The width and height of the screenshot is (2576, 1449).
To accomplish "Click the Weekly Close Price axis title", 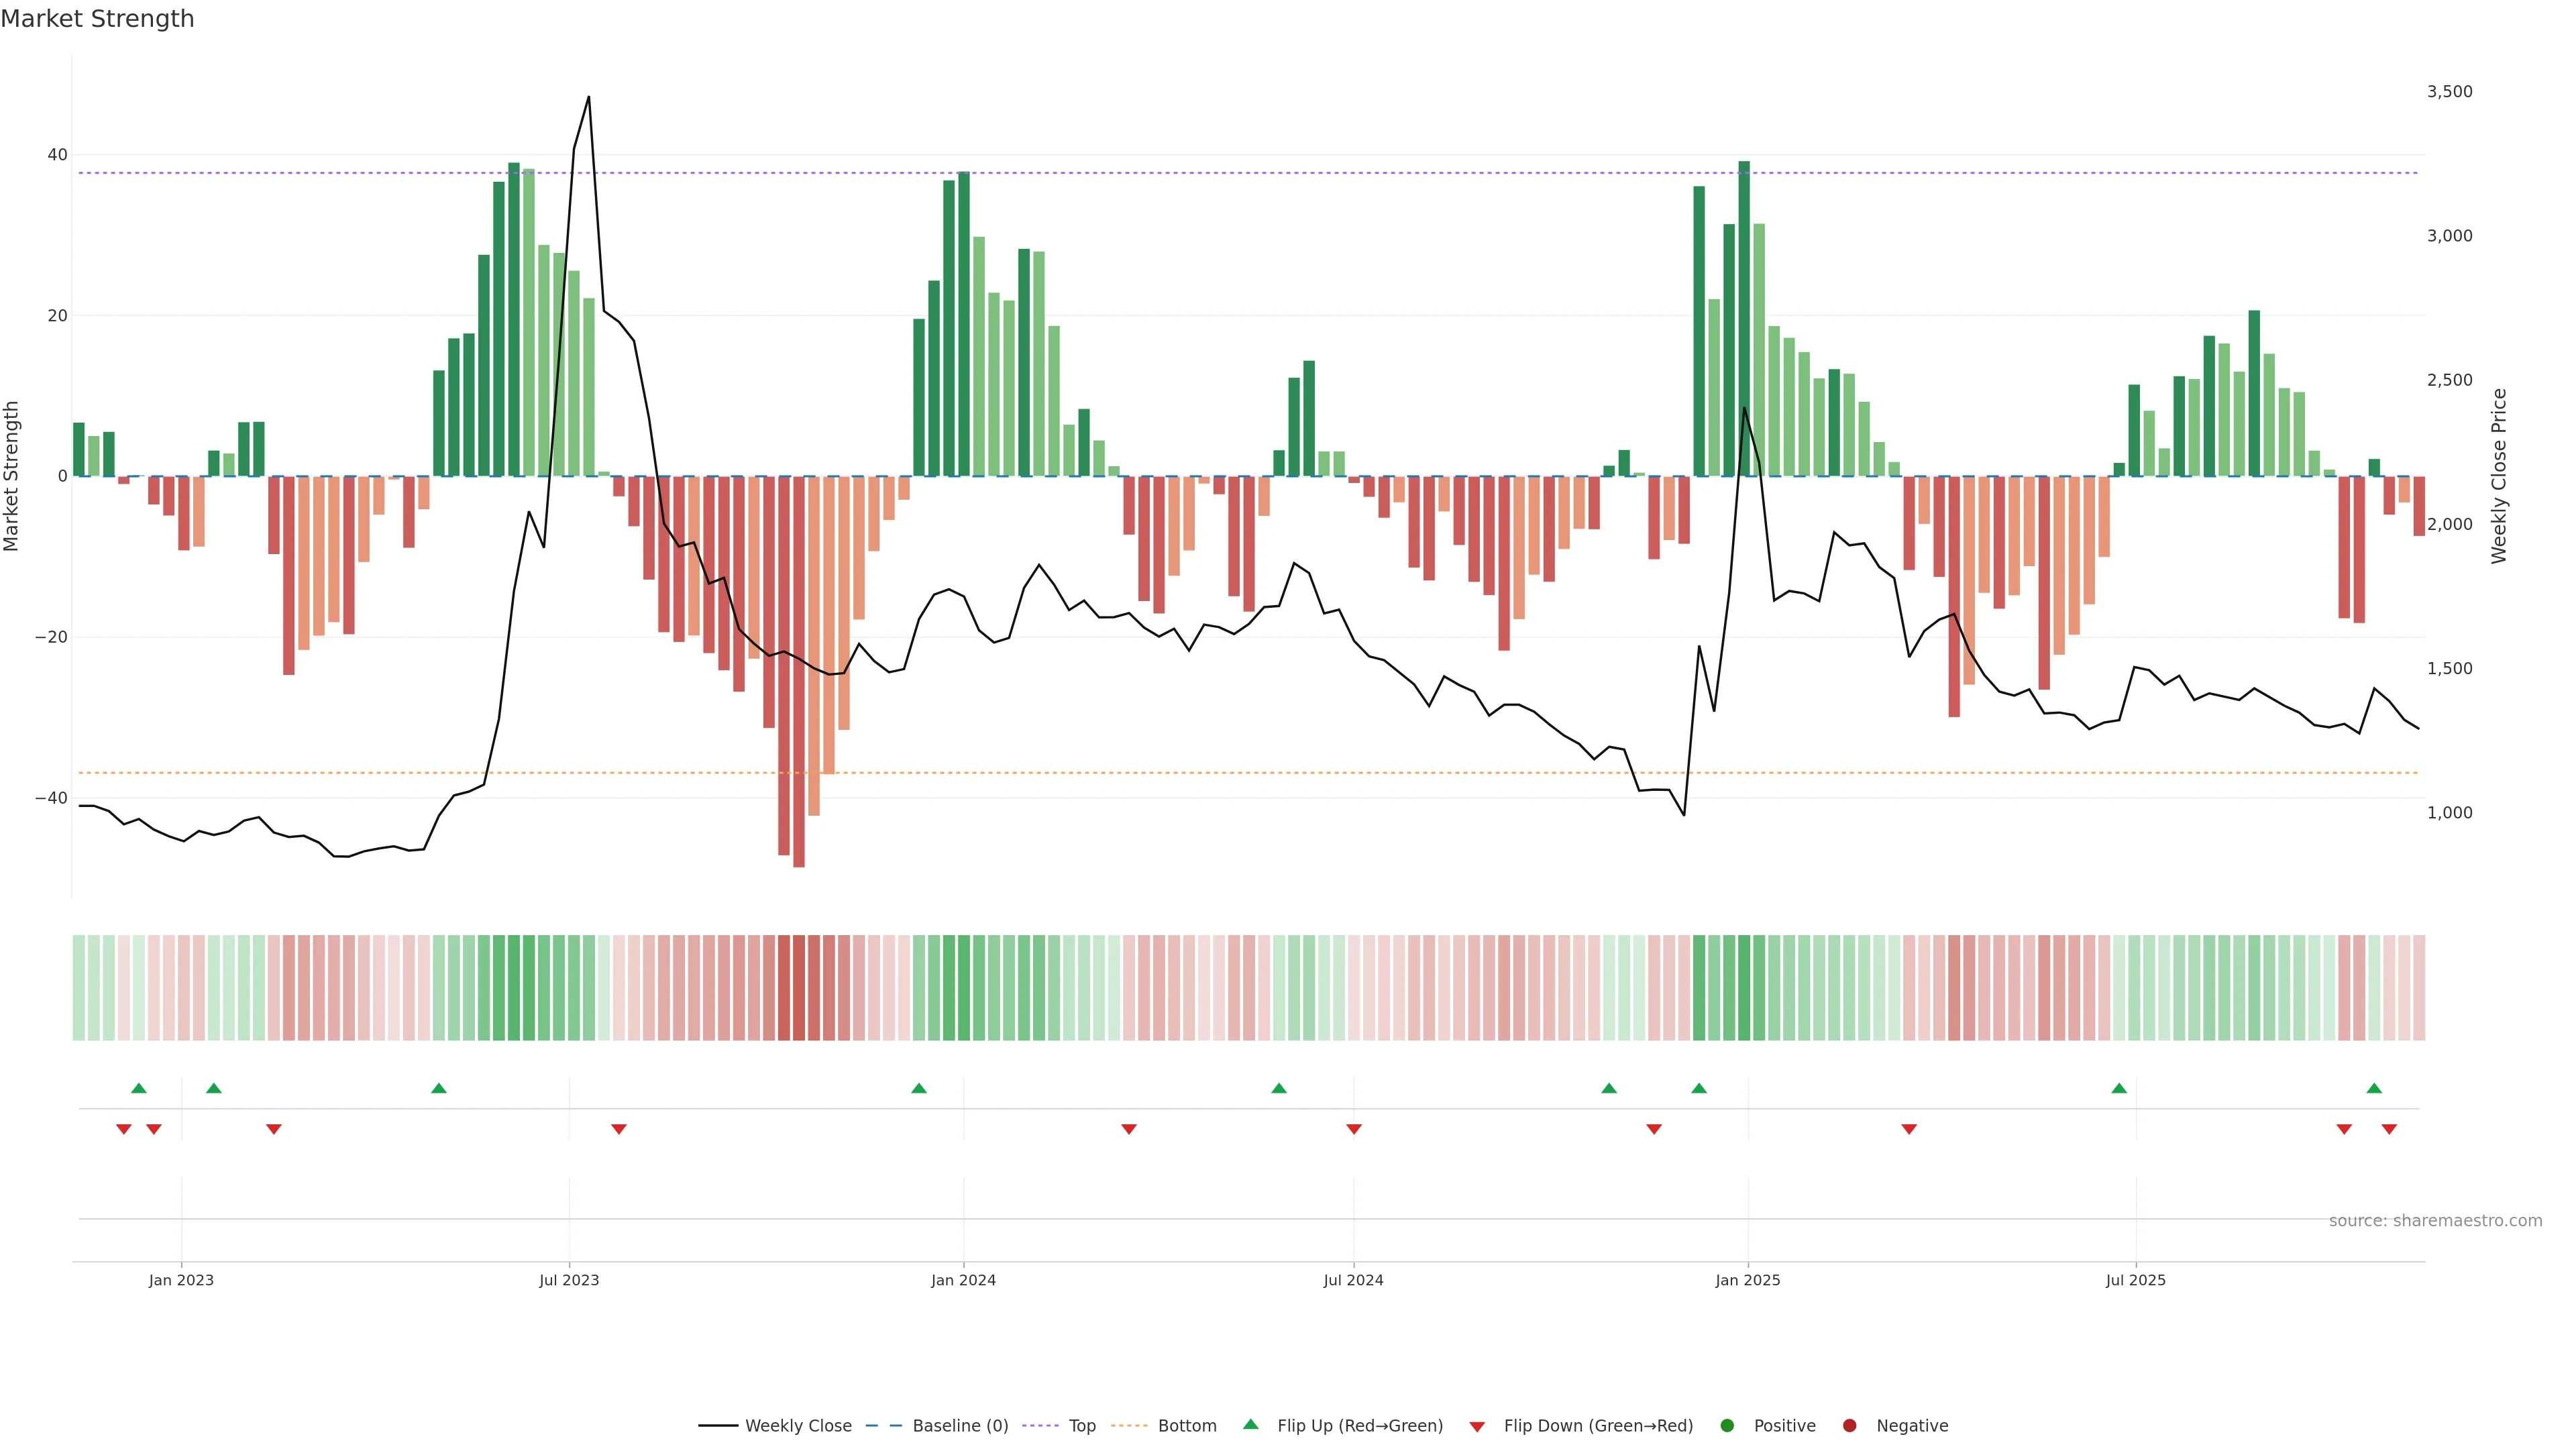I will (2499, 476).
